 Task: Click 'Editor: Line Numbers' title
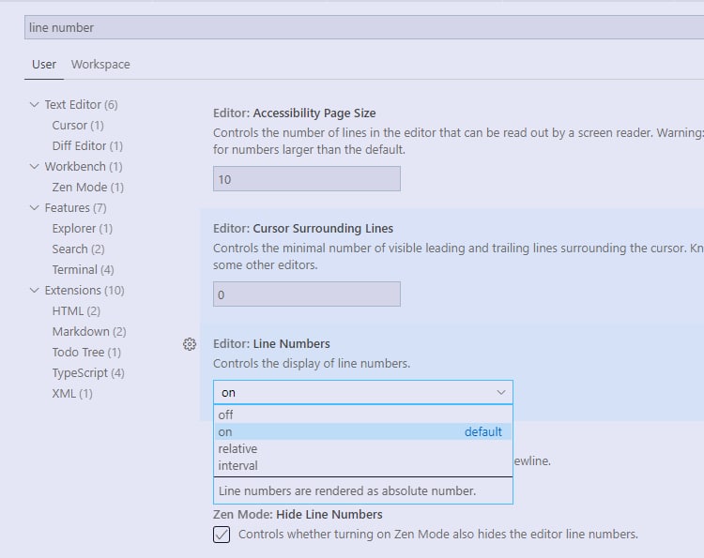[271, 343]
